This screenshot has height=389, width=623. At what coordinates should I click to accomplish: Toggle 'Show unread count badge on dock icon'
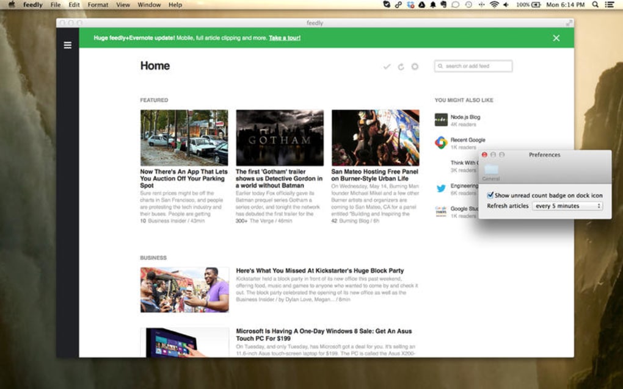491,195
